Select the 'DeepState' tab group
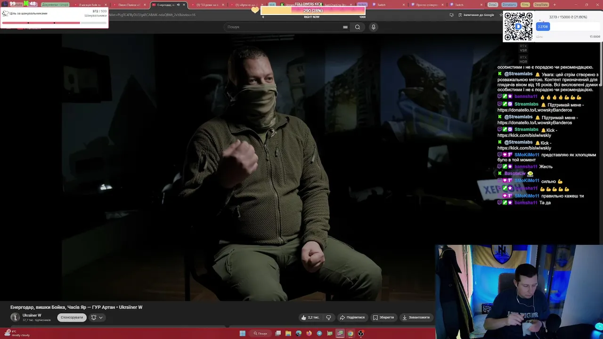The image size is (603, 339). click(x=541, y=5)
